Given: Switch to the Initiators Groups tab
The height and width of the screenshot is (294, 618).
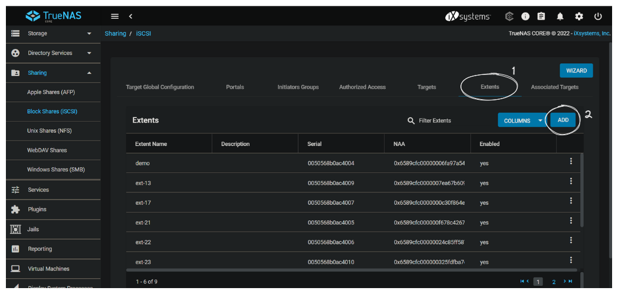Looking at the screenshot, I should pos(298,87).
